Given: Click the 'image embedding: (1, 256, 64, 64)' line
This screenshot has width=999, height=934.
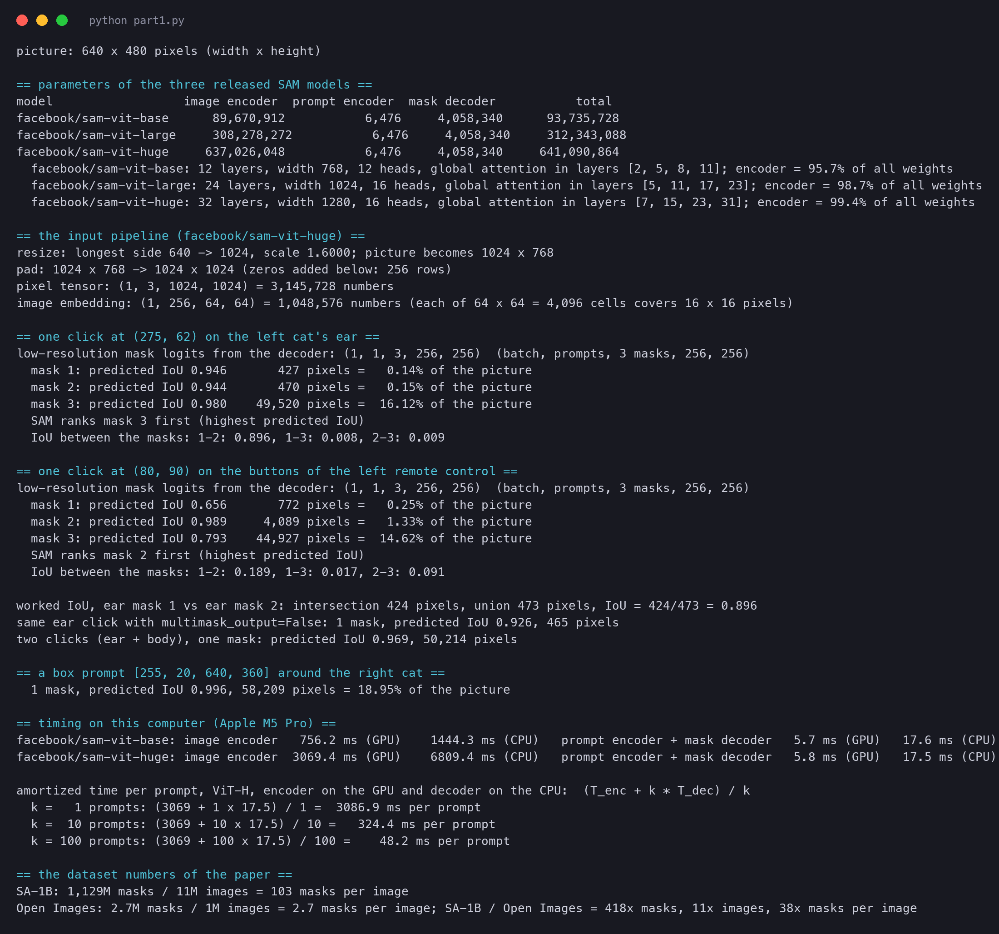Looking at the screenshot, I should pyautogui.click(x=405, y=303).
